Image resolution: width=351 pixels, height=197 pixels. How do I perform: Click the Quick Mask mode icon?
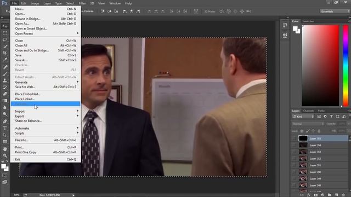(x=5, y=176)
